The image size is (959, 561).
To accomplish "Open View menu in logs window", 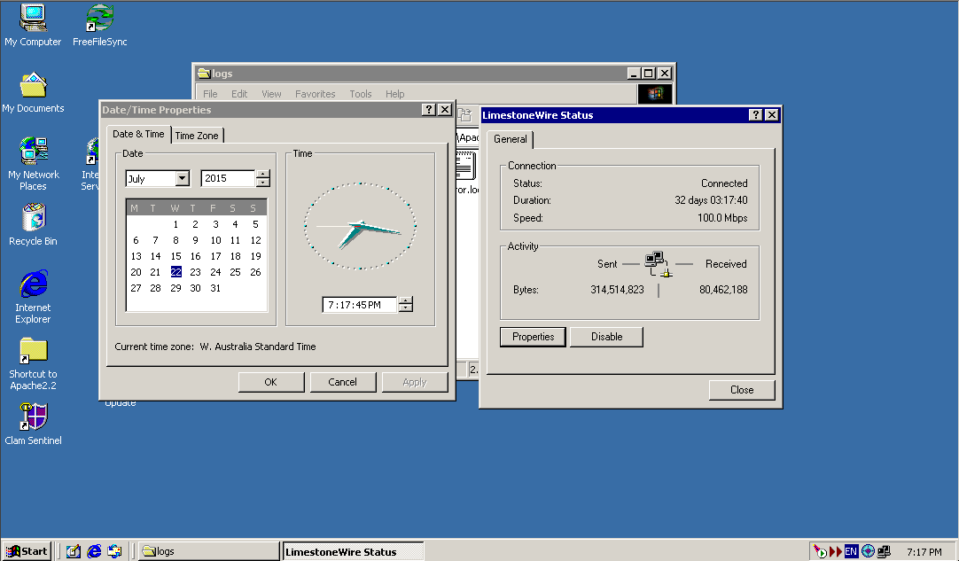I will click(271, 94).
